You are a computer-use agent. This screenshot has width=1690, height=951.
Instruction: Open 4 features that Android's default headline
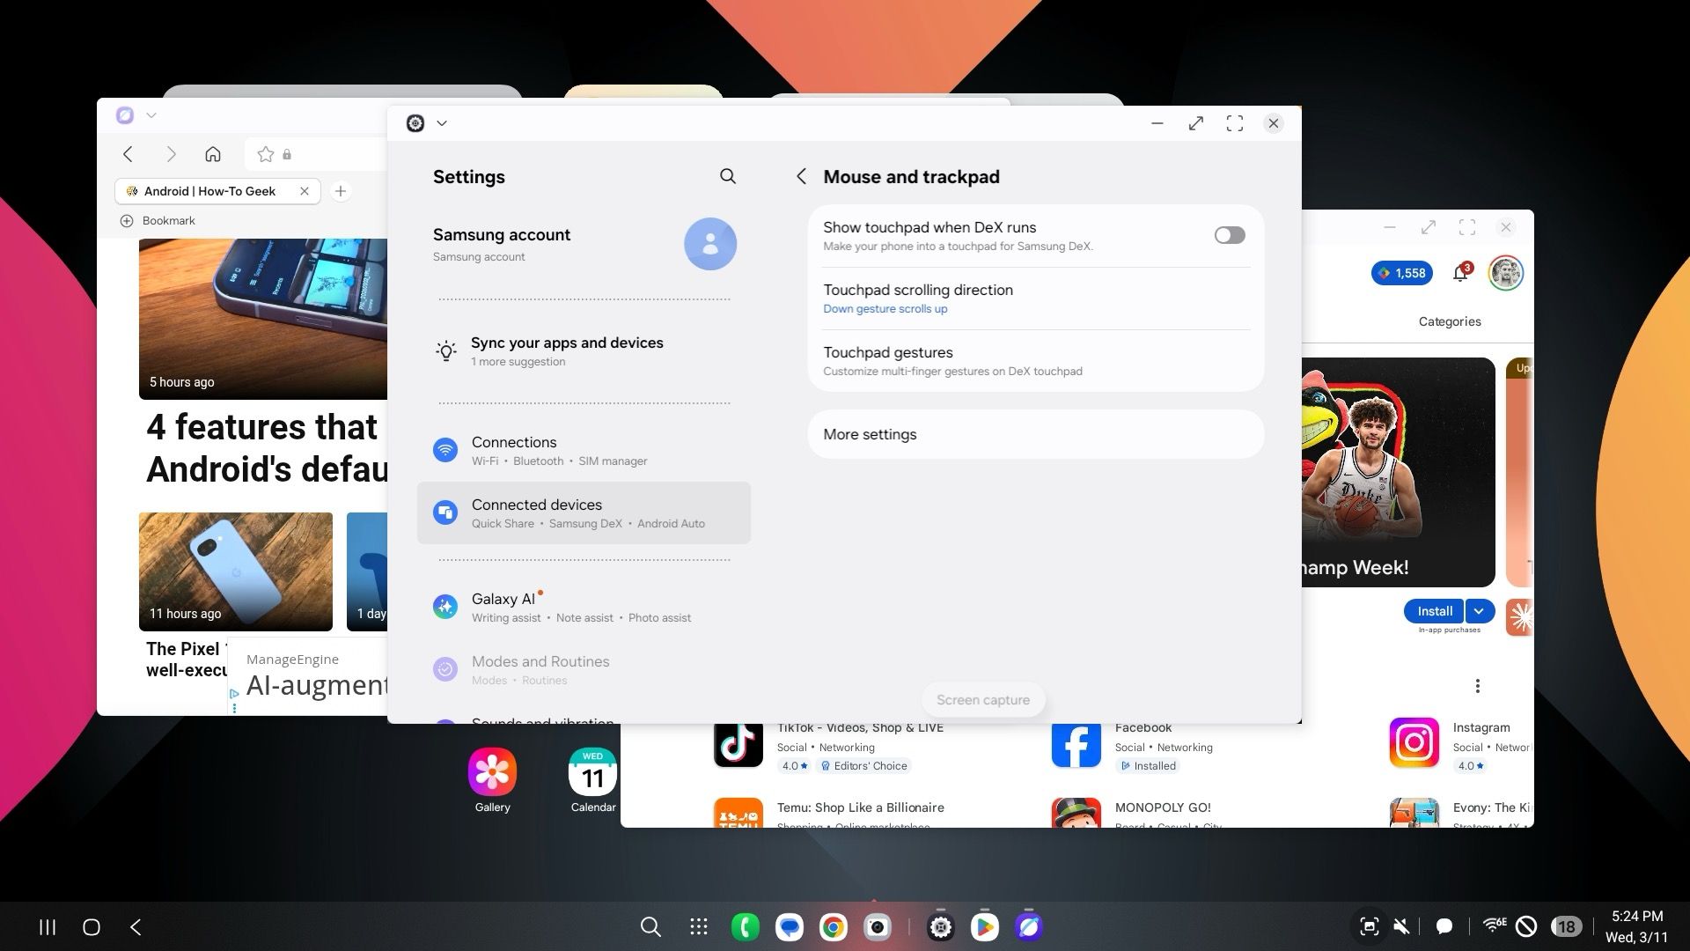tap(267, 447)
